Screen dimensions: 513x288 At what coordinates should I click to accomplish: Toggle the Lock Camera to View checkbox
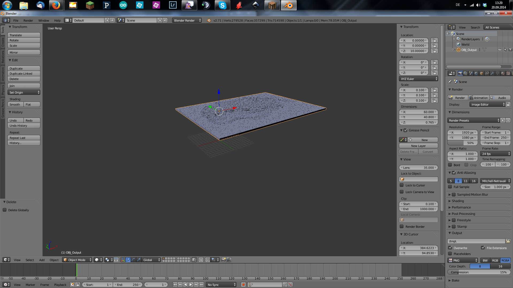click(402, 192)
